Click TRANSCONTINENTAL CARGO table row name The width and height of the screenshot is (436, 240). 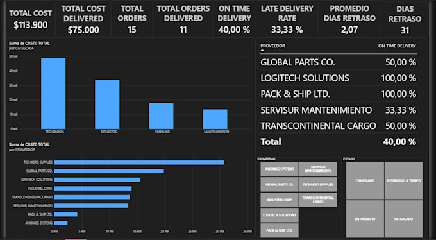click(318, 126)
